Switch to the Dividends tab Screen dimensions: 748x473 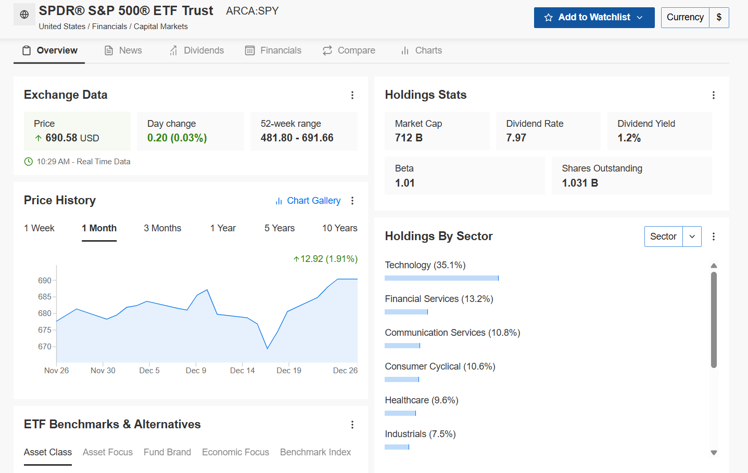point(196,50)
